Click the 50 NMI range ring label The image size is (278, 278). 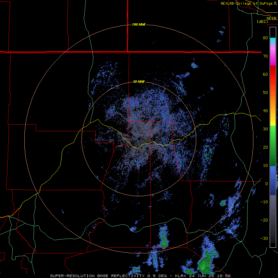point(139,82)
